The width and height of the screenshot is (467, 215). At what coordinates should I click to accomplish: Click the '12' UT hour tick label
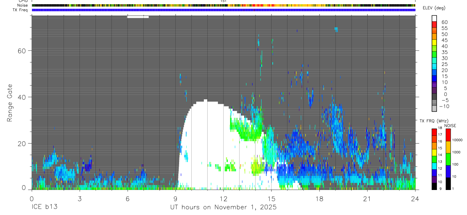[x=224, y=198]
